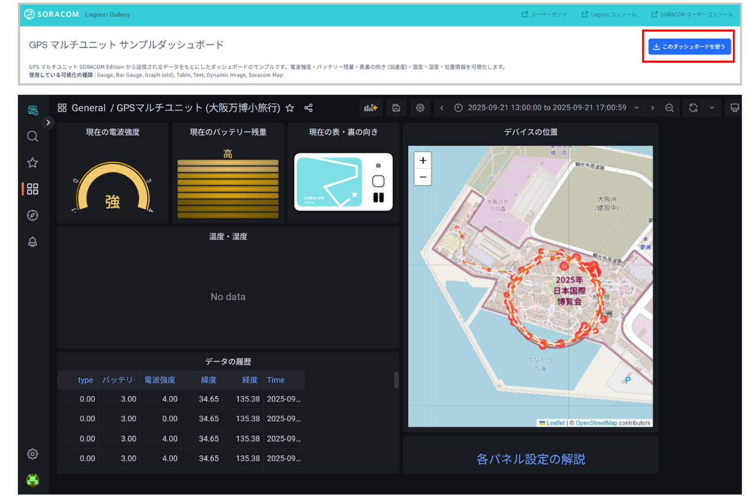Cycle view mode monitor icon
This screenshot has height=501, width=748.
(x=734, y=108)
